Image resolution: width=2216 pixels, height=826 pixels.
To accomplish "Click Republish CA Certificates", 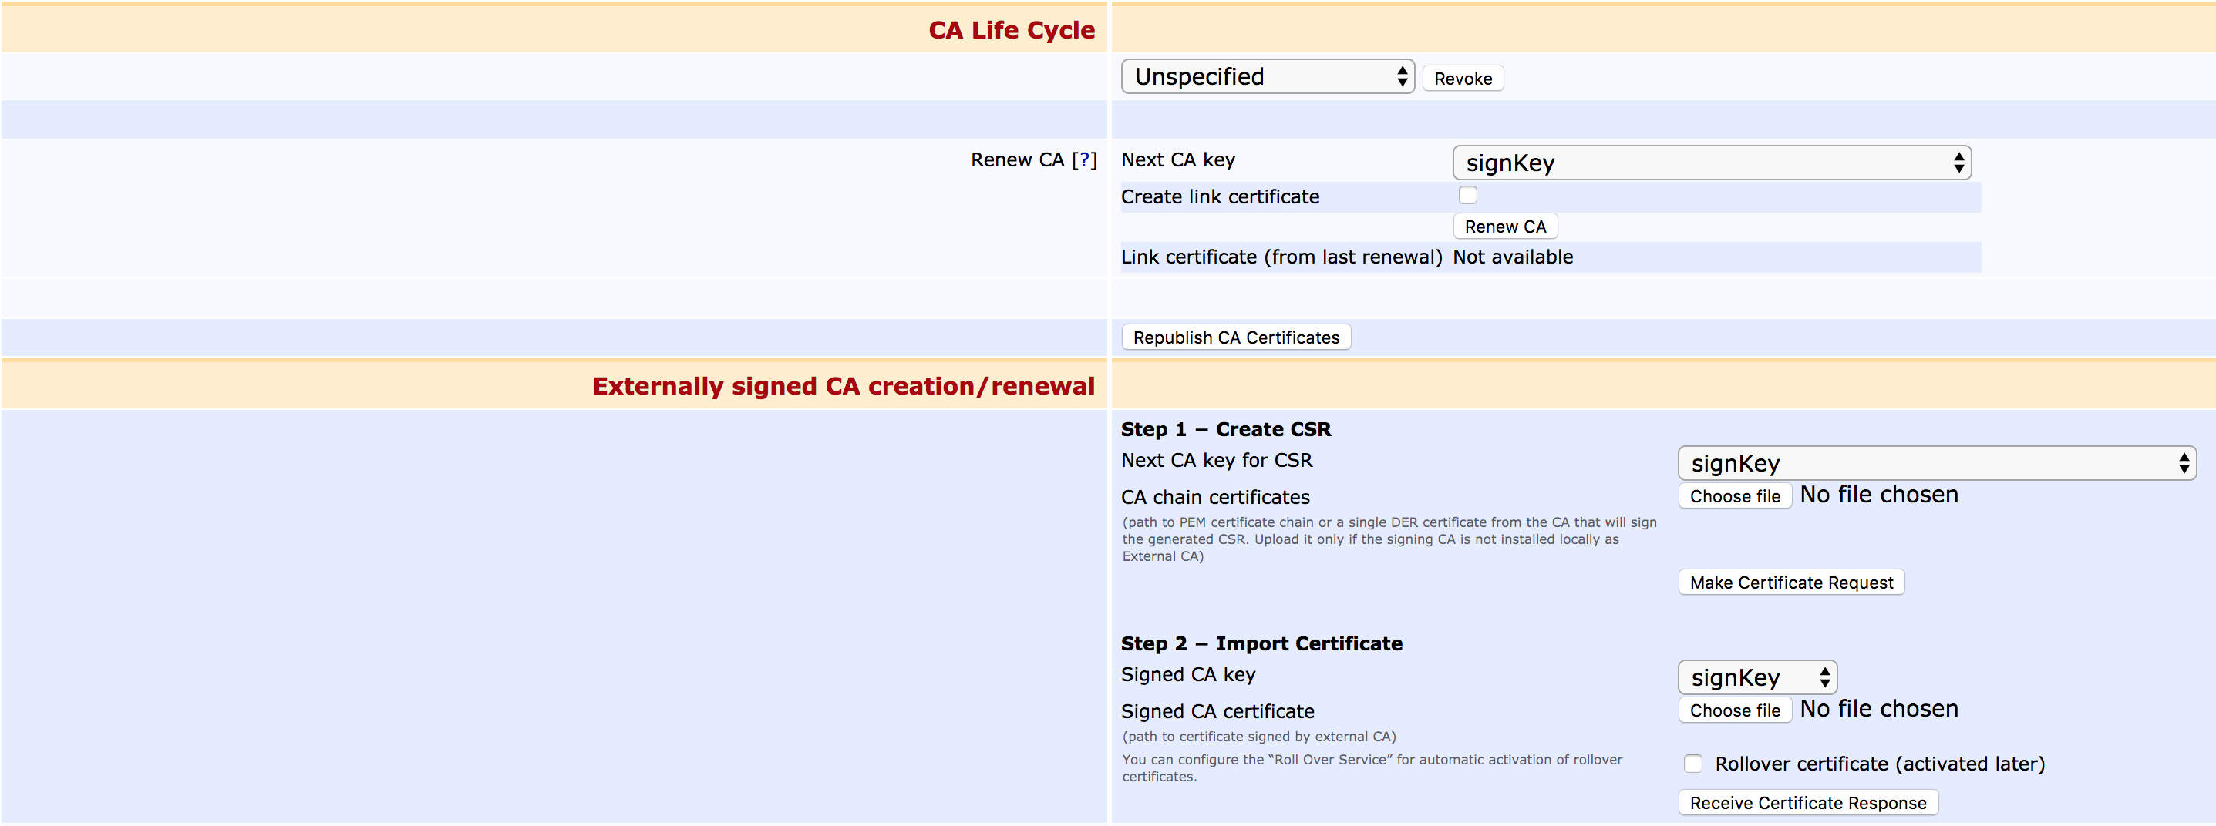I will point(1235,337).
